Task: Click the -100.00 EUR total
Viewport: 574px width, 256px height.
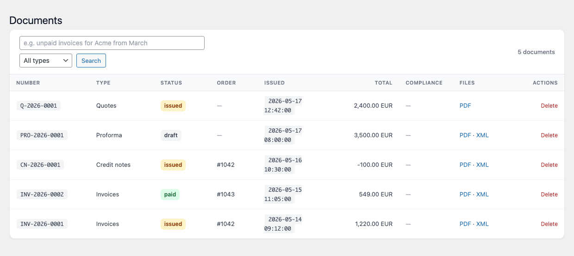Action: (375, 165)
